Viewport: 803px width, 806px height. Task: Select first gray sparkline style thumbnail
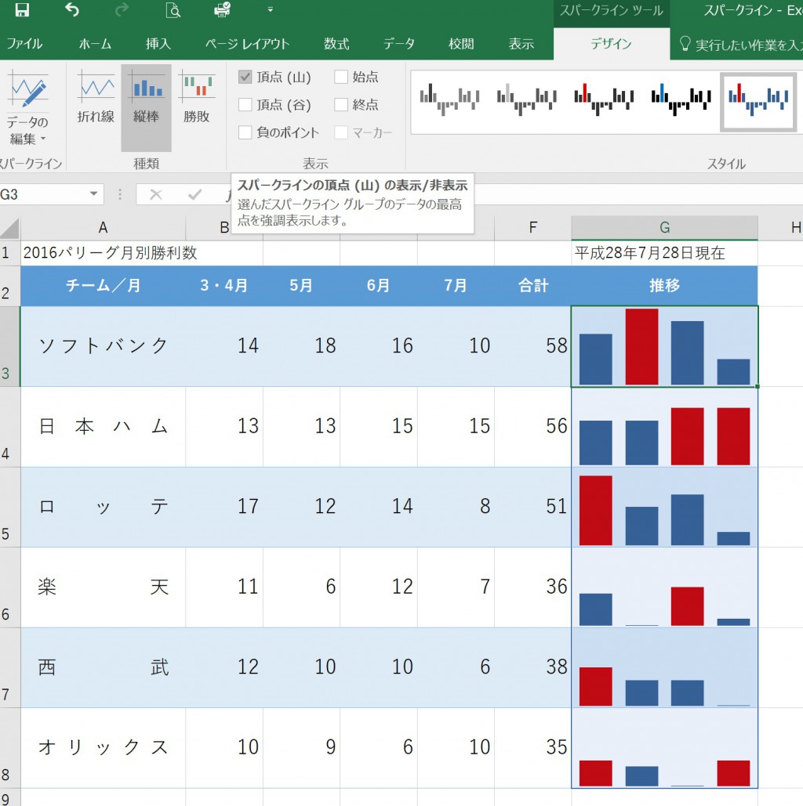(x=449, y=99)
